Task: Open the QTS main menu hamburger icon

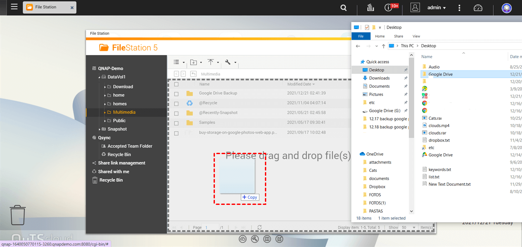Action: tap(14, 7)
